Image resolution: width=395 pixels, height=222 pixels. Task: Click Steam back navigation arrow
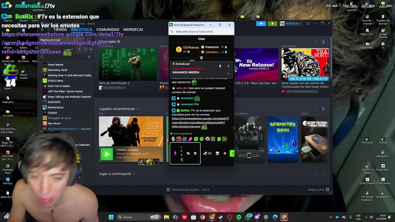[43, 30]
